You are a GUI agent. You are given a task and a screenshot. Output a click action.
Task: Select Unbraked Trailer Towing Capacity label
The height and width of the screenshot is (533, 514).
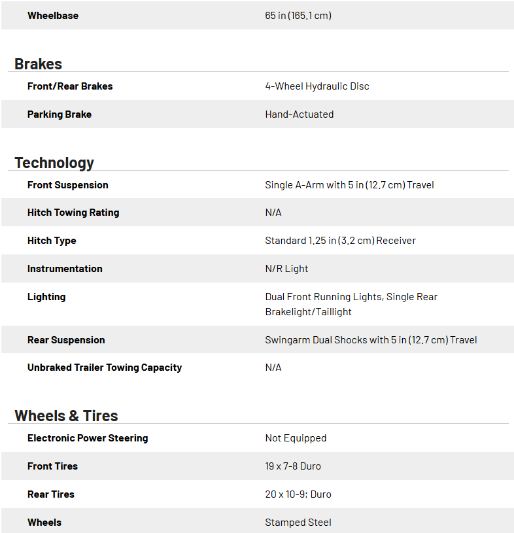(x=105, y=368)
